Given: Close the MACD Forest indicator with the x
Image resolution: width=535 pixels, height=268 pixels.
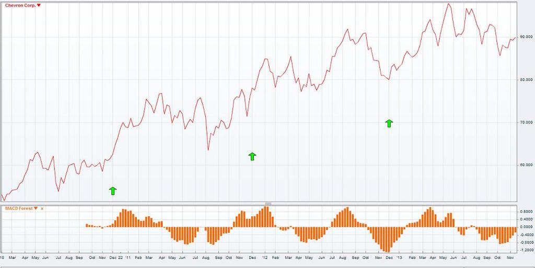Looking at the screenshot, I should (42, 208).
